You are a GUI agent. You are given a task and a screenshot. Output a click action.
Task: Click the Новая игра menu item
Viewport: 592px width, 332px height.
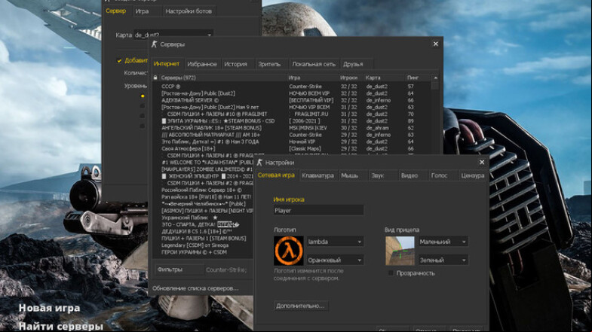coord(50,308)
